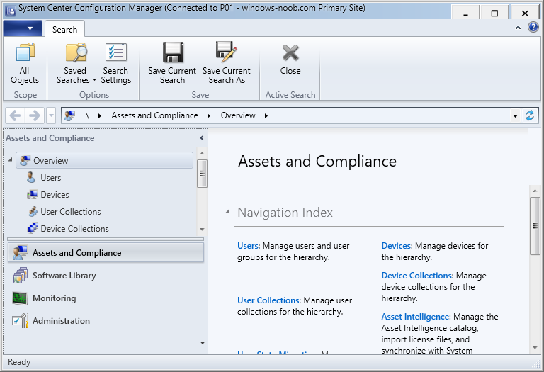This screenshot has height=372, width=544.
Task: Click the root node icon in address bar
Action: (x=69, y=115)
